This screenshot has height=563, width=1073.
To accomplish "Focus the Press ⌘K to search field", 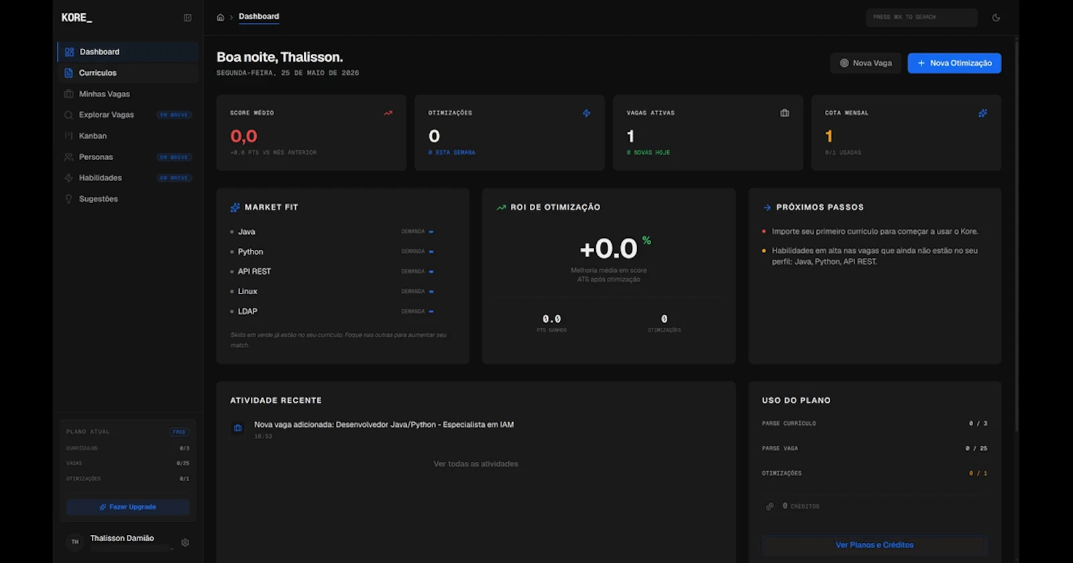I will pos(921,17).
